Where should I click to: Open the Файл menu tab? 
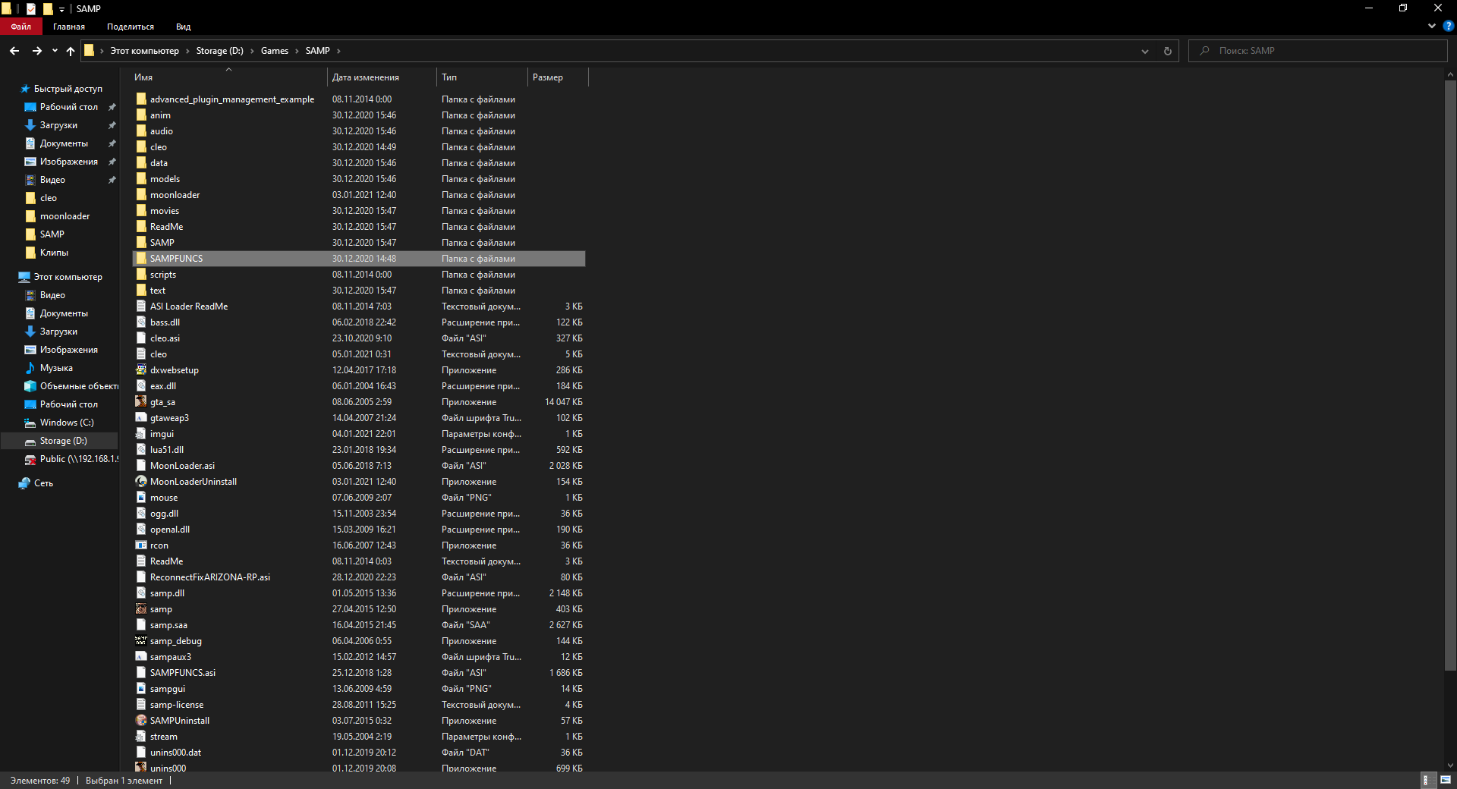[20, 27]
